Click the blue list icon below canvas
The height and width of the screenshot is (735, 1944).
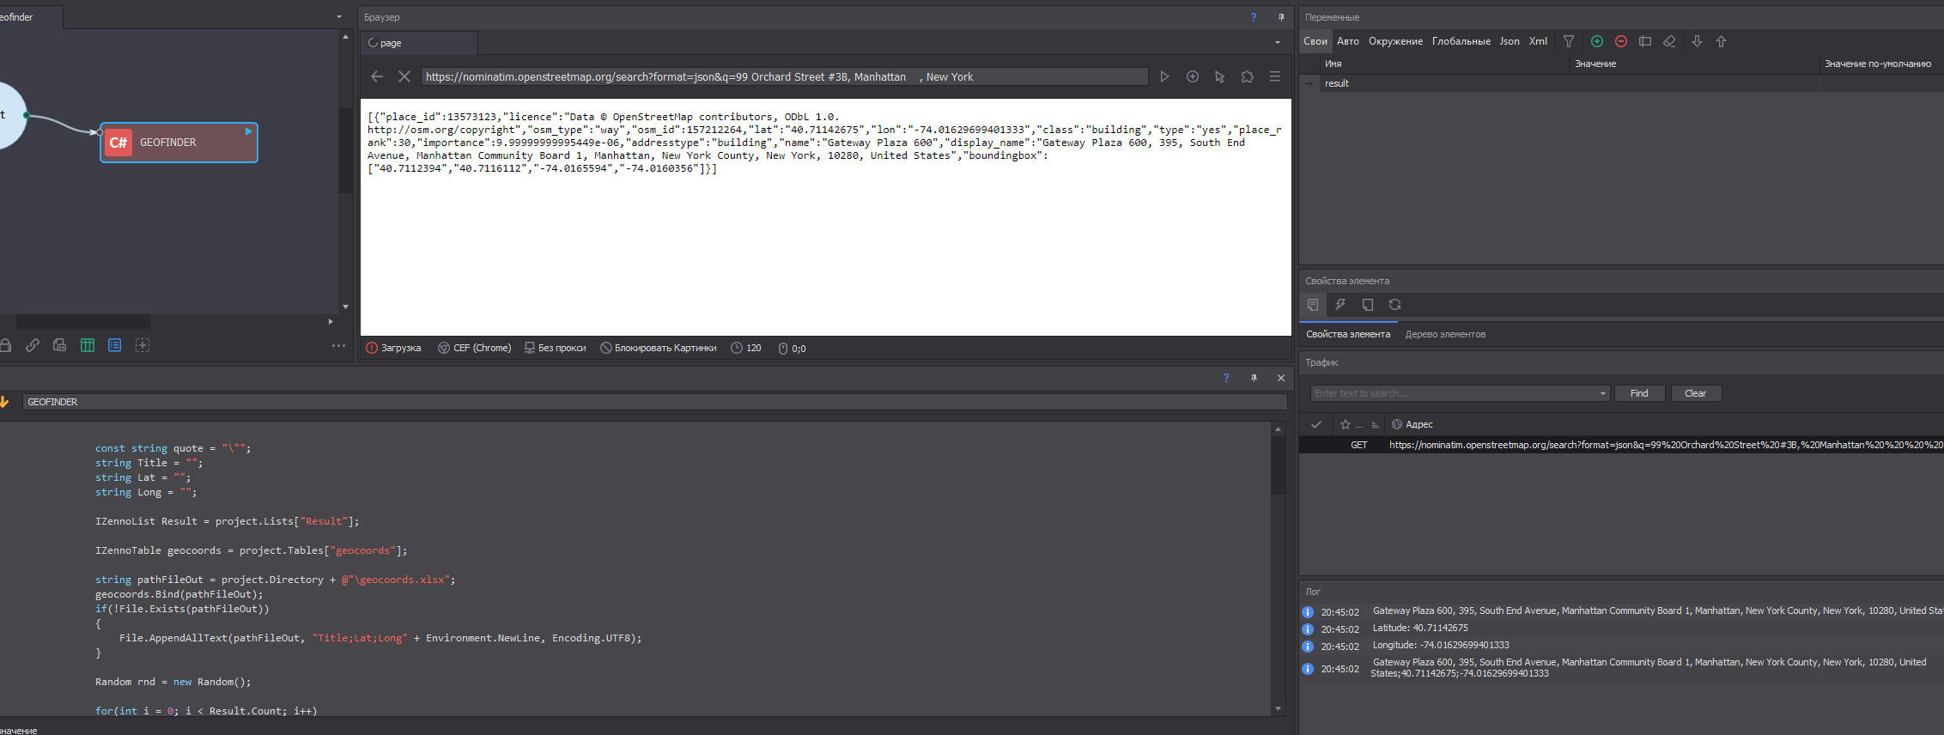point(114,345)
